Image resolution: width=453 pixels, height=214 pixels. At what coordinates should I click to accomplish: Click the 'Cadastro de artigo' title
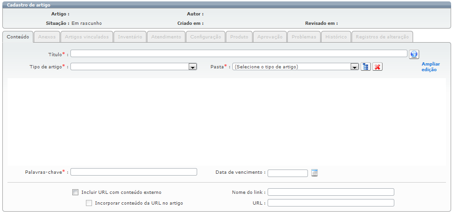[x=29, y=5]
